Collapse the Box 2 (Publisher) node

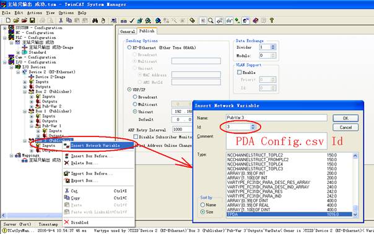tap(25, 91)
